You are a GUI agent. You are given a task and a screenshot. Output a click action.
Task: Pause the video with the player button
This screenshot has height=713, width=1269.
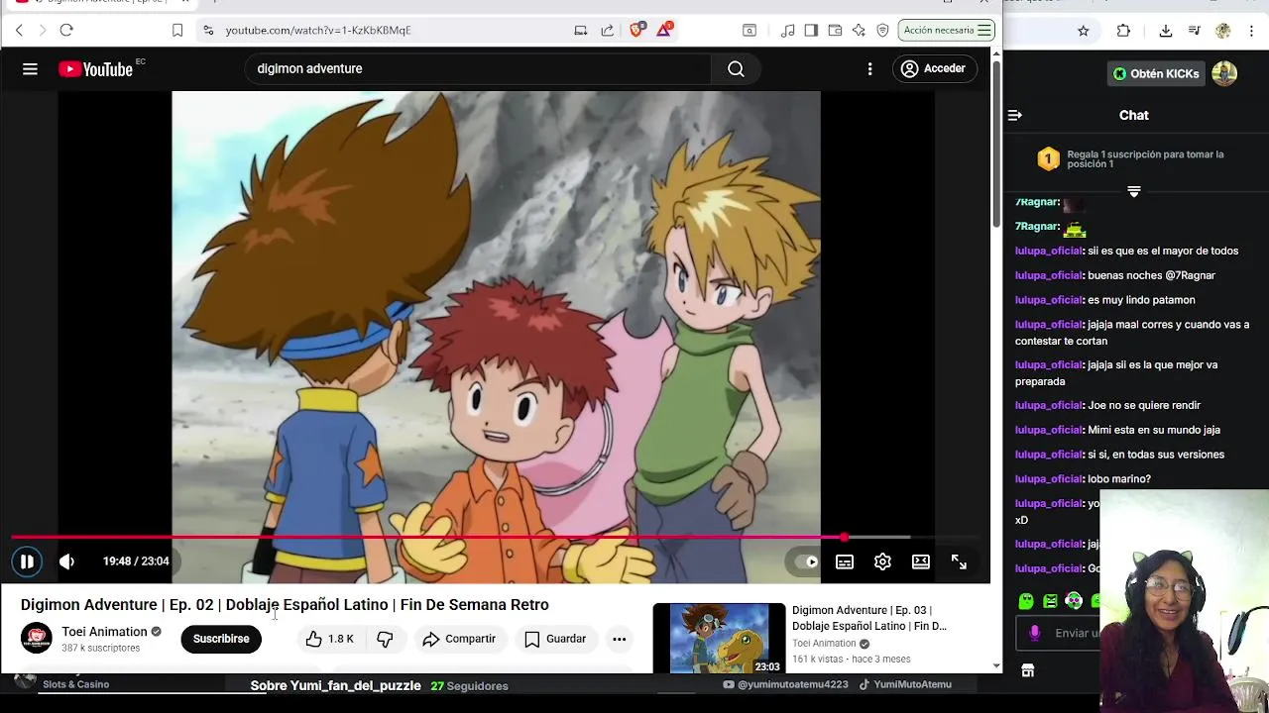27,561
